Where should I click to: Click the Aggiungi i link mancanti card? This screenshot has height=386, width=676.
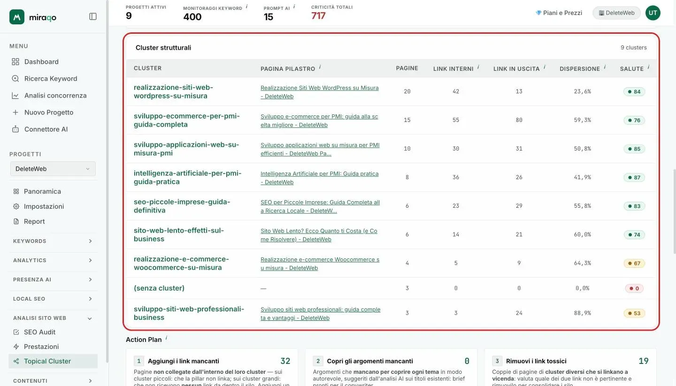[x=212, y=367]
